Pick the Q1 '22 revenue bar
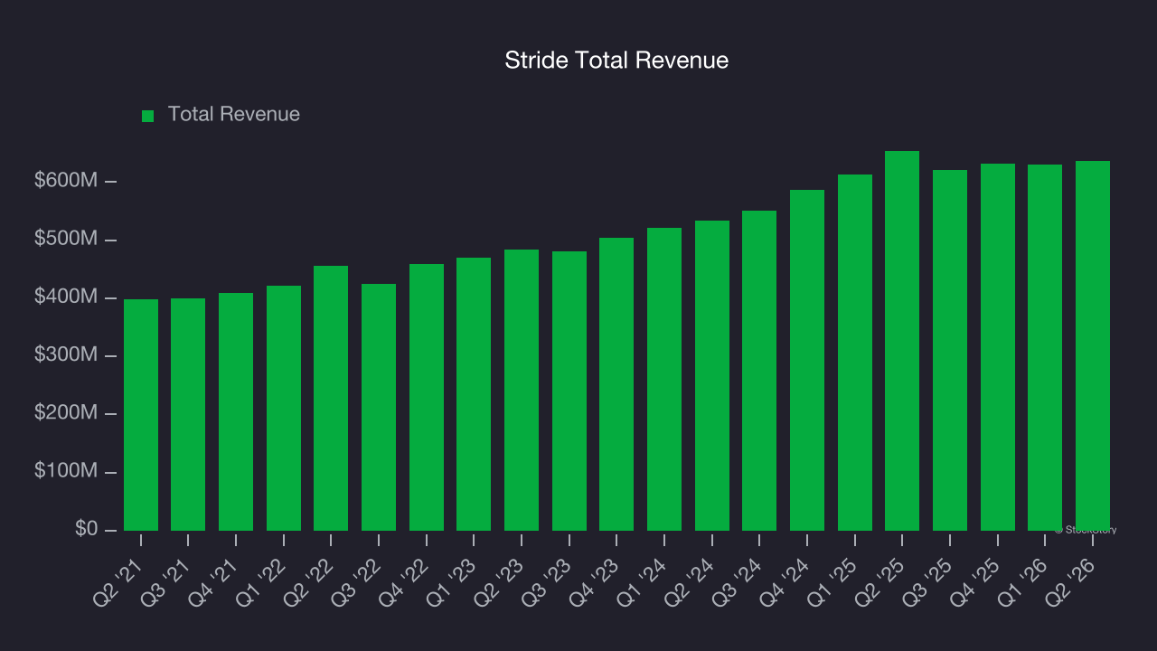 [x=284, y=408]
